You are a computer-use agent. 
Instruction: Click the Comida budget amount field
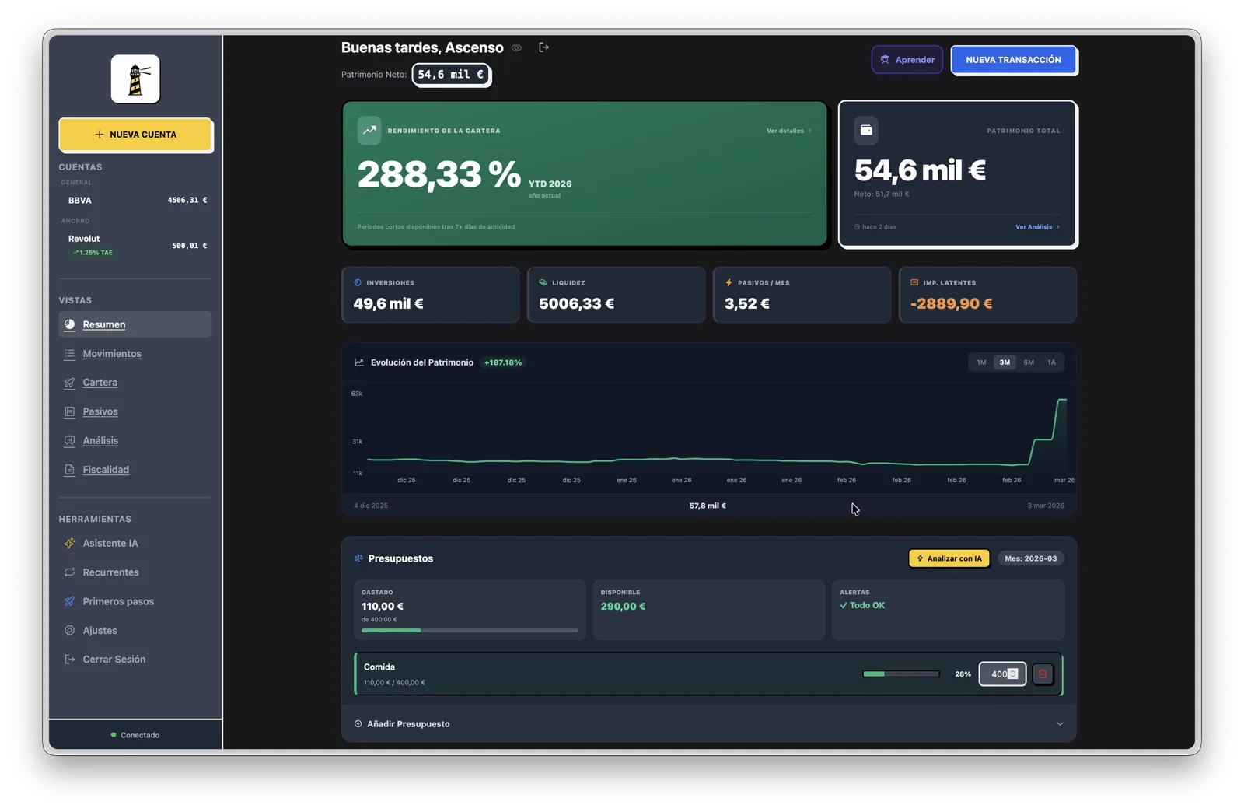click(x=1002, y=674)
